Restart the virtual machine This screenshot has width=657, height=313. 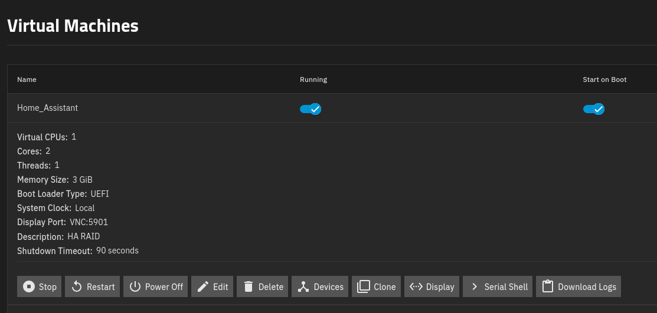[x=92, y=286]
